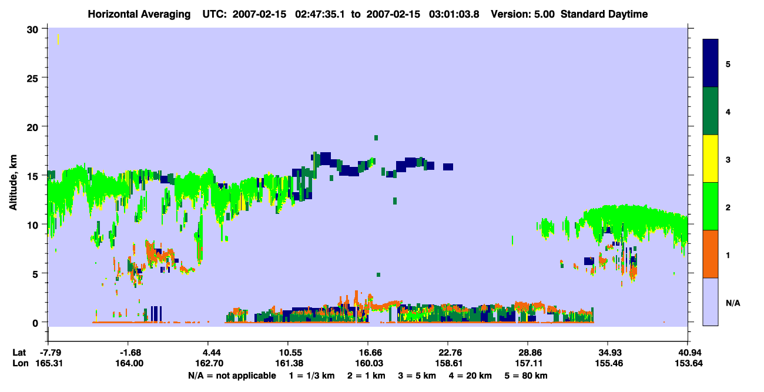Click the colorbar label 4

click(x=728, y=112)
